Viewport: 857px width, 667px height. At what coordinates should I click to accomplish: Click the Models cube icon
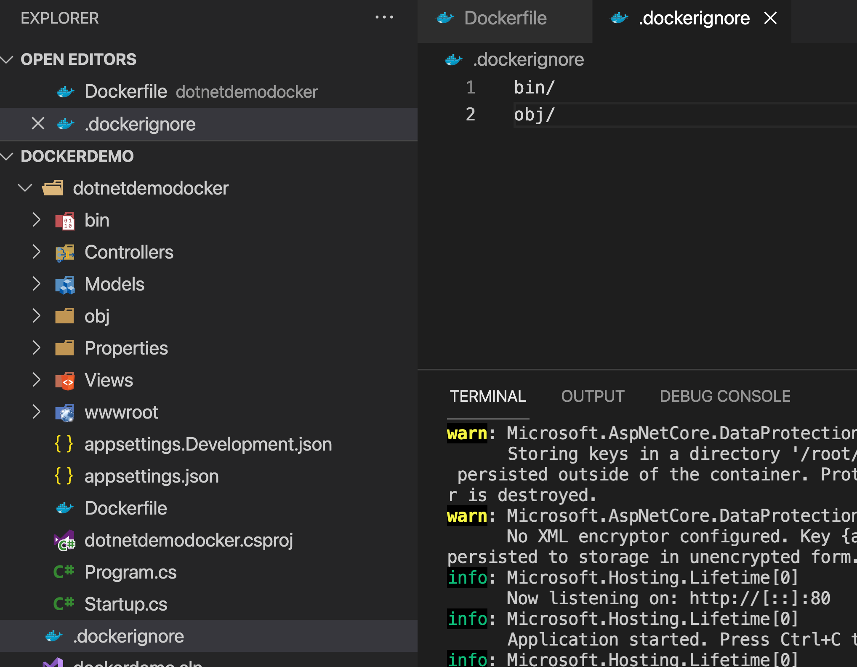[x=64, y=284]
